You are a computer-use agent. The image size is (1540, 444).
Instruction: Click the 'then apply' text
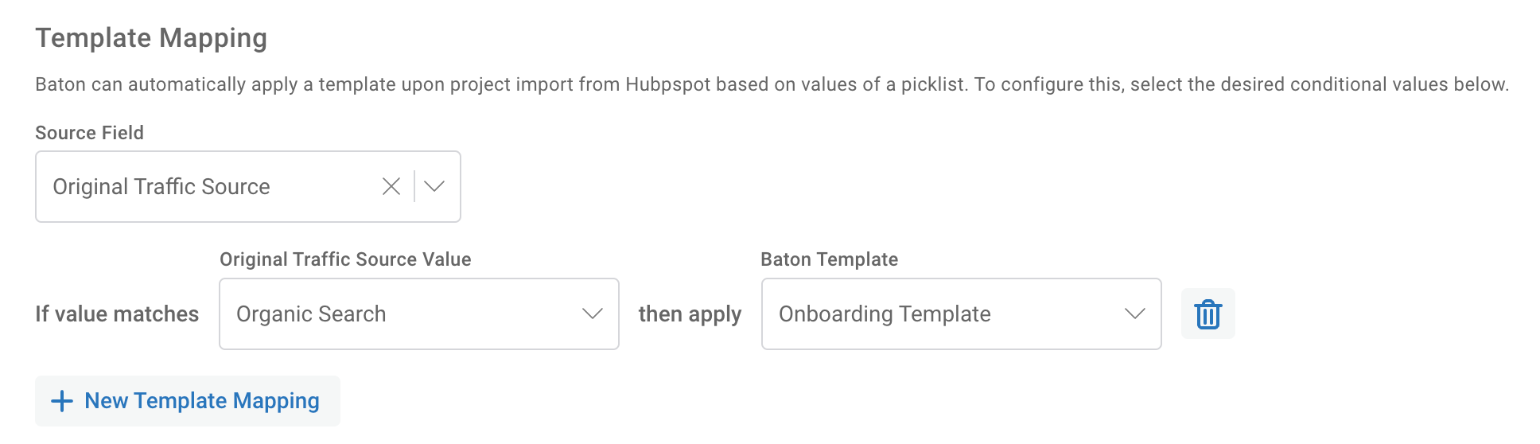point(690,314)
